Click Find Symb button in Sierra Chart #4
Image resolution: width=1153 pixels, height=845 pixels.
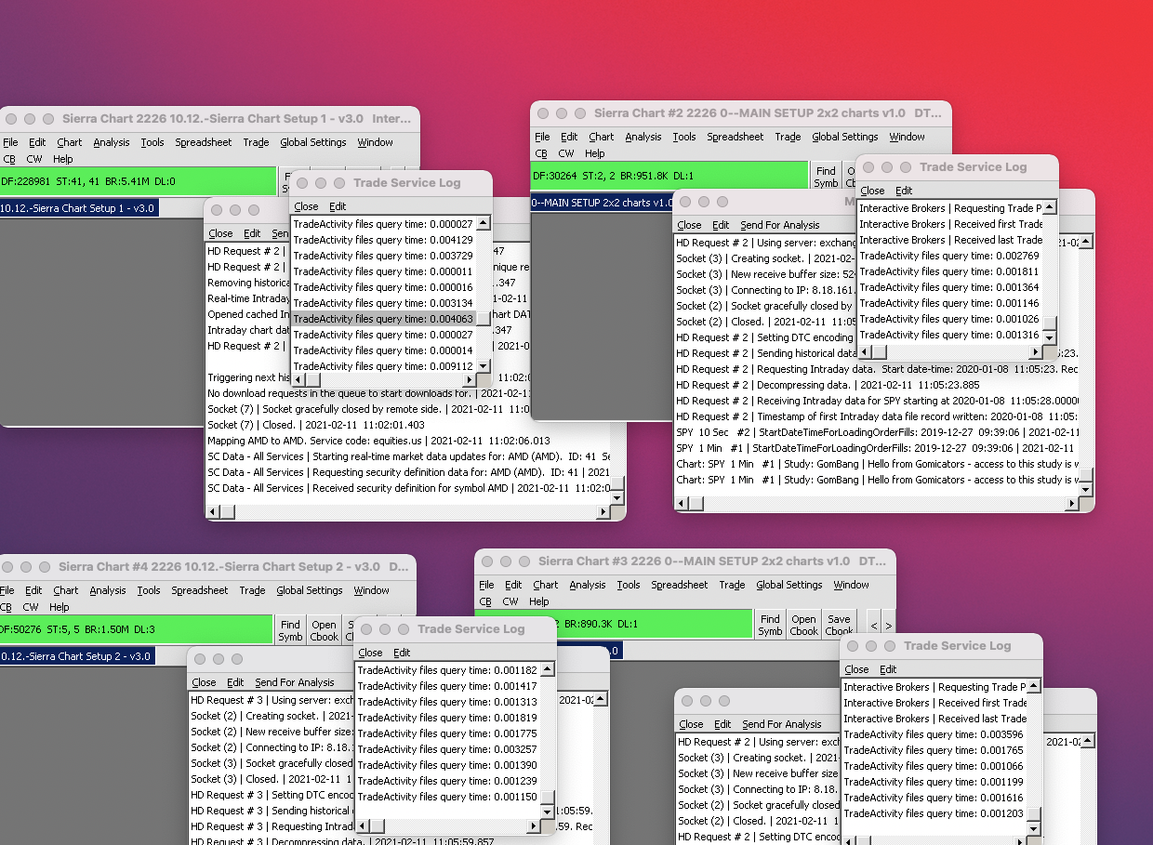coord(290,630)
